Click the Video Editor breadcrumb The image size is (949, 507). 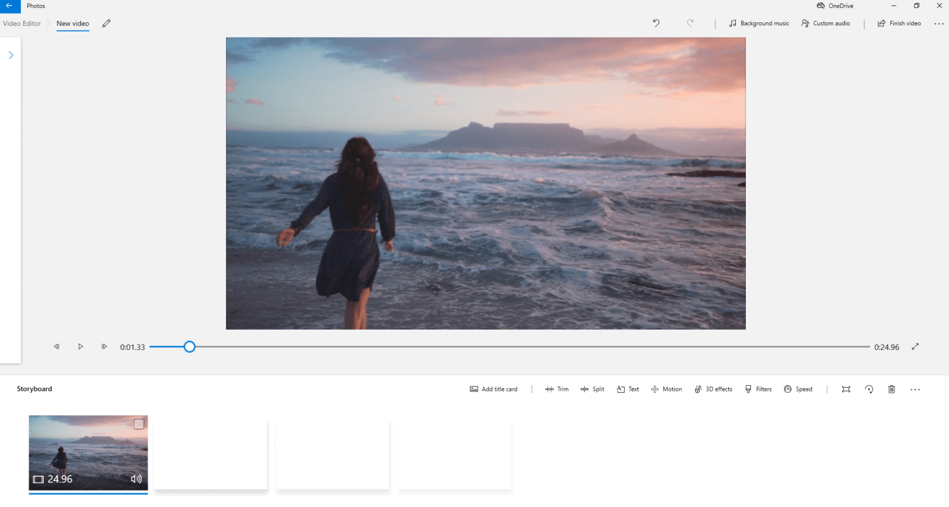point(22,23)
